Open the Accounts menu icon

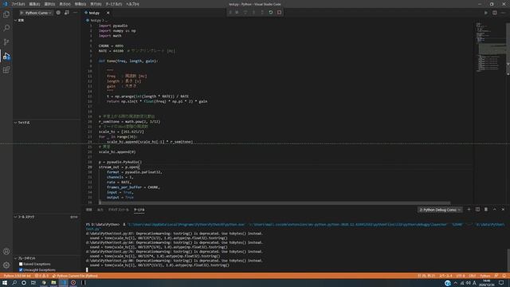[6, 251]
